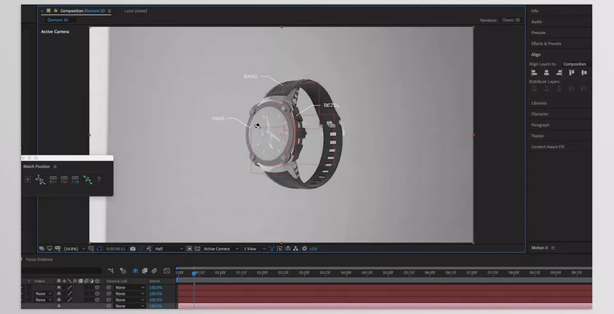This screenshot has width=614, height=314.
Task: Open third layer's TrkMat None dropdown
Action: pos(43,300)
